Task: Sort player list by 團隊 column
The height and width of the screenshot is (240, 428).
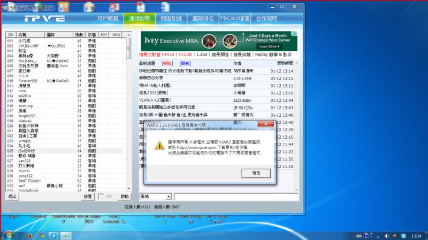Action: (x=59, y=35)
